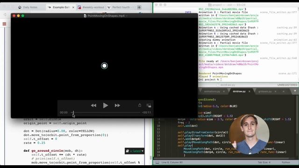Screen dimensions: 299x168
Task: Click the UNREGISTERED label in editor title bar
Action: 287,85
